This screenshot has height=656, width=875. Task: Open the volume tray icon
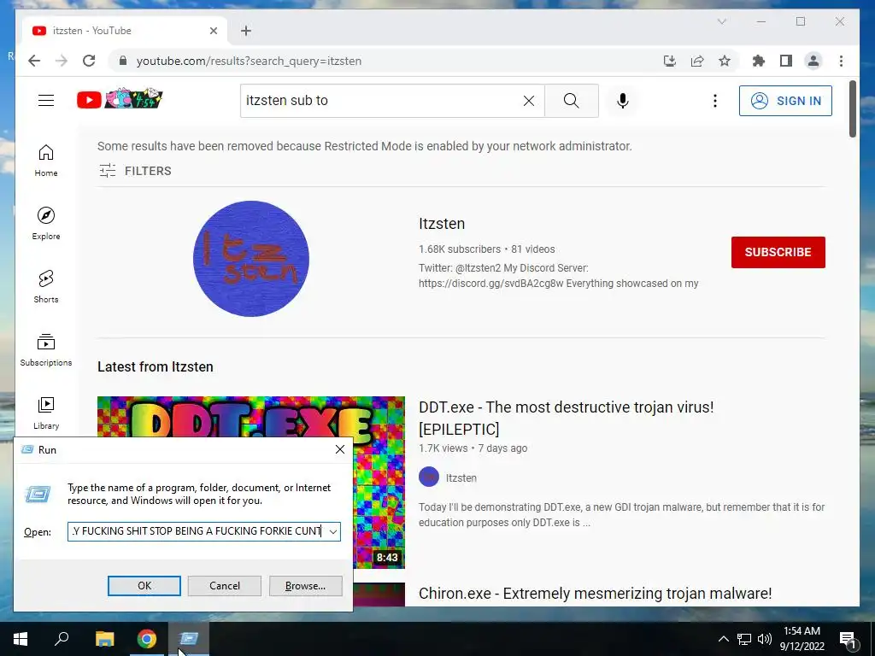tap(765, 639)
